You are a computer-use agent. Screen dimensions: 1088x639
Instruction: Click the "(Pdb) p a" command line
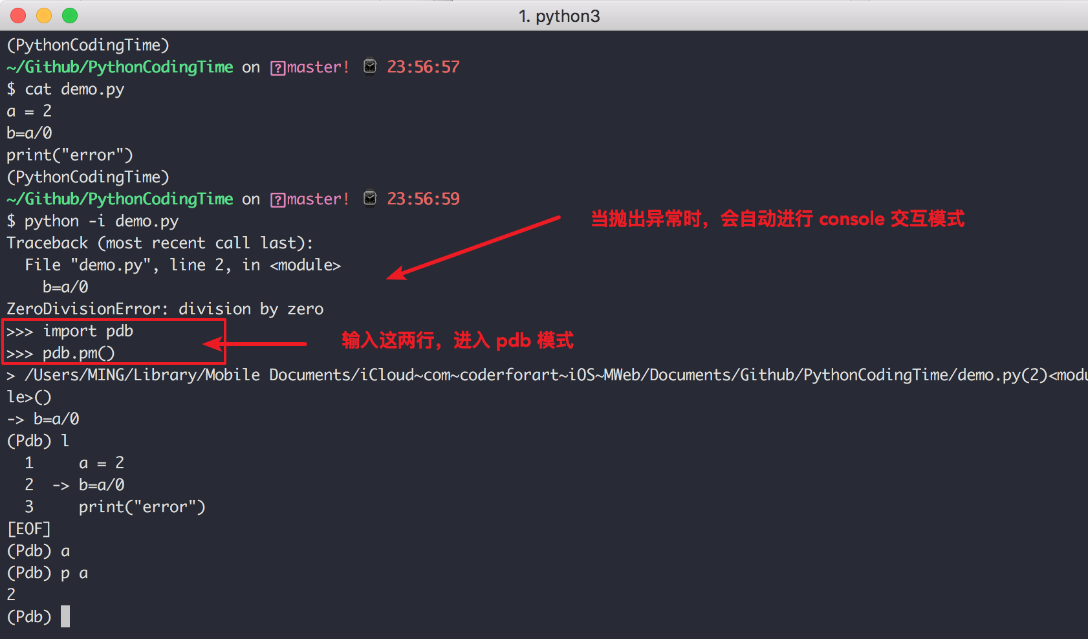click(x=48, y=573)
